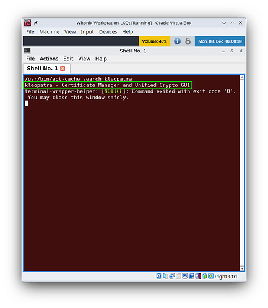Viewport: 268px width, 308px height.
Task: Click the Right Ctrl host key label
Action: coord(226,277)
